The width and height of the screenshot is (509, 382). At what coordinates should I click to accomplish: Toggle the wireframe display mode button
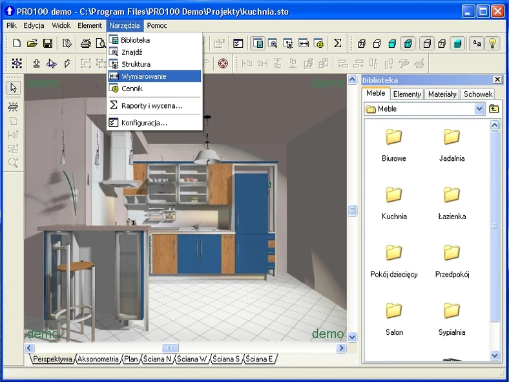[361, 43]
